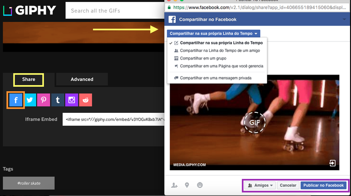Click the Facebook logo in dialog header

[172, 20]
